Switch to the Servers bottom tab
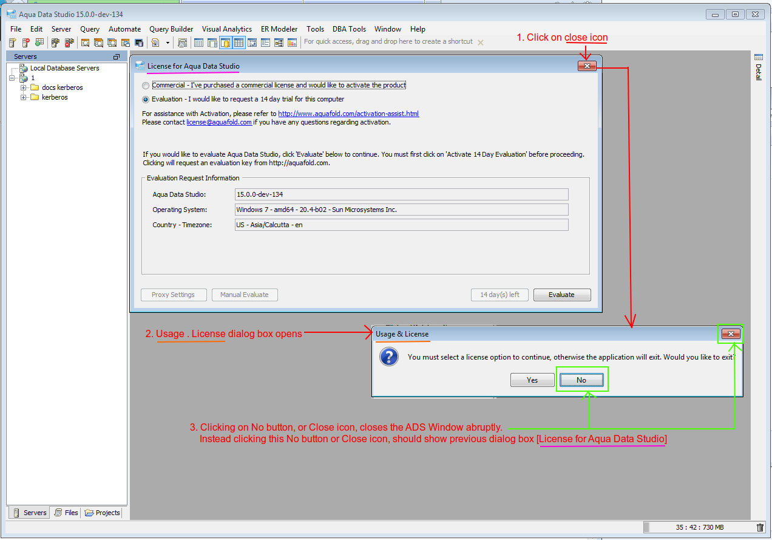Image resolution: width=772 pixels, height=540 pixels. 30,513
